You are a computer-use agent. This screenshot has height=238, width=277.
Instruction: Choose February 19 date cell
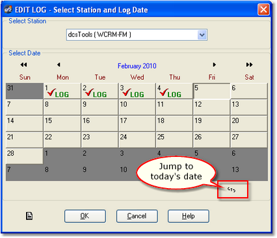pos(211,124)
